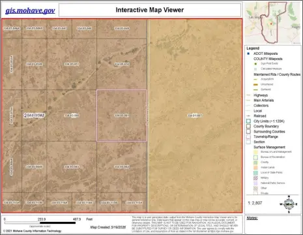Click the Las Vegas label on overview map
The width and height of the screenshot is (303, 235).
click(255, 17)
